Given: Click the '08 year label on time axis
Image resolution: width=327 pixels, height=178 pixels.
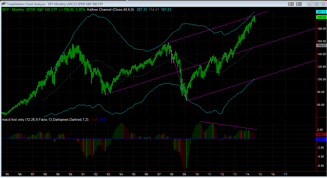Looking at the screenshot, I should [172, 174].
